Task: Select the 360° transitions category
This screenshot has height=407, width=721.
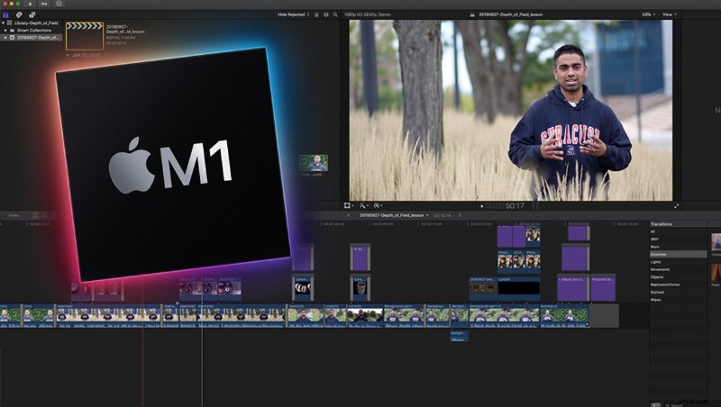Action: (x=655, y=239)
